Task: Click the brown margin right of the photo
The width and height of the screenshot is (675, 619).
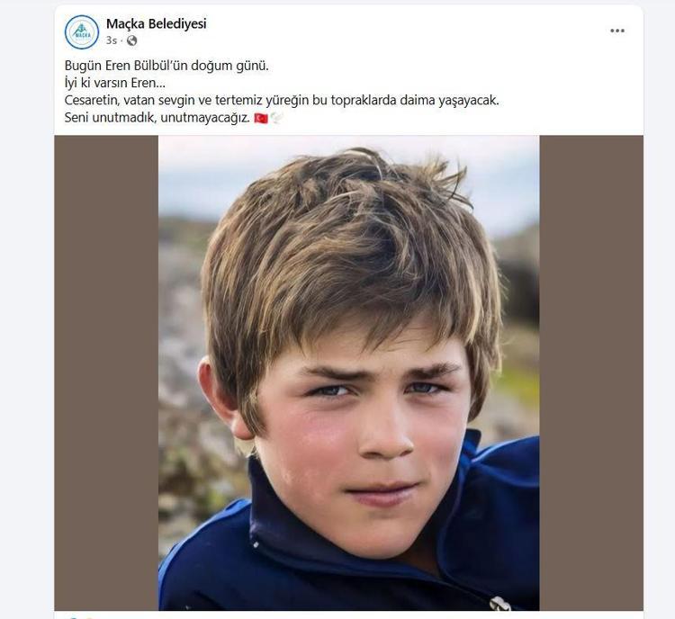Action: point(590,372)
